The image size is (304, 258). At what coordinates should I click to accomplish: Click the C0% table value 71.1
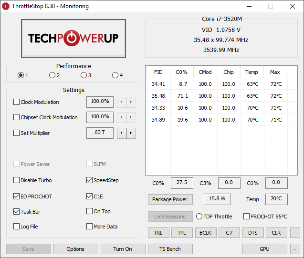coord(183,96)
